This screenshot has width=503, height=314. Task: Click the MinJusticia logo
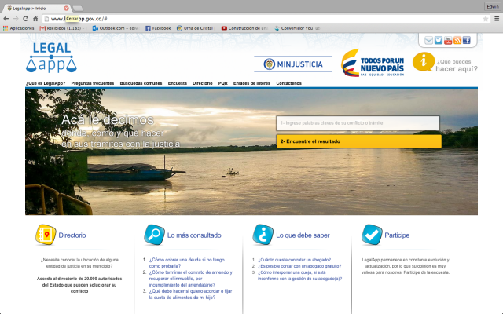point(293,64)
